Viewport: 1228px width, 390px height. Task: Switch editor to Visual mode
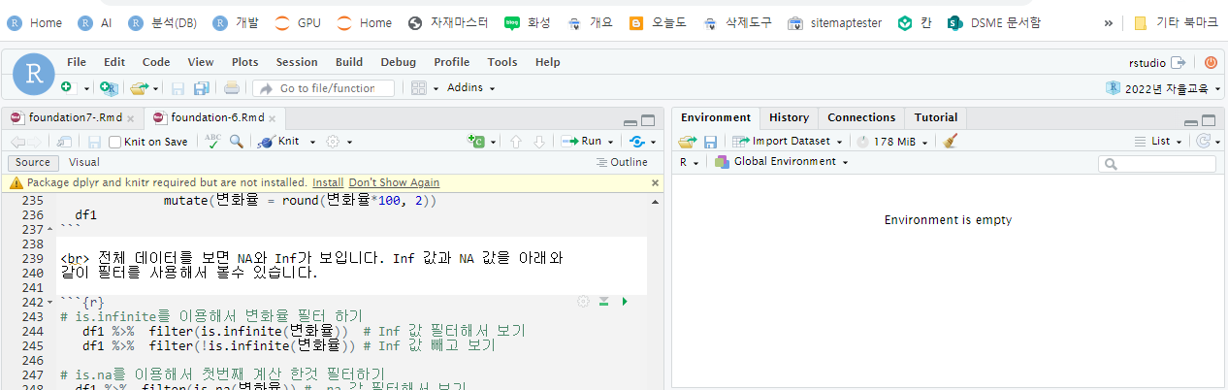(x=83, y=162)
